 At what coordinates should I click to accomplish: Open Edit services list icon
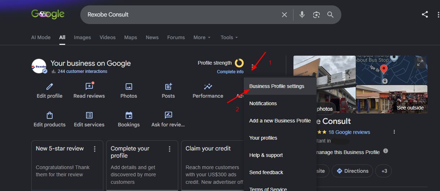(x=89, y=115)
